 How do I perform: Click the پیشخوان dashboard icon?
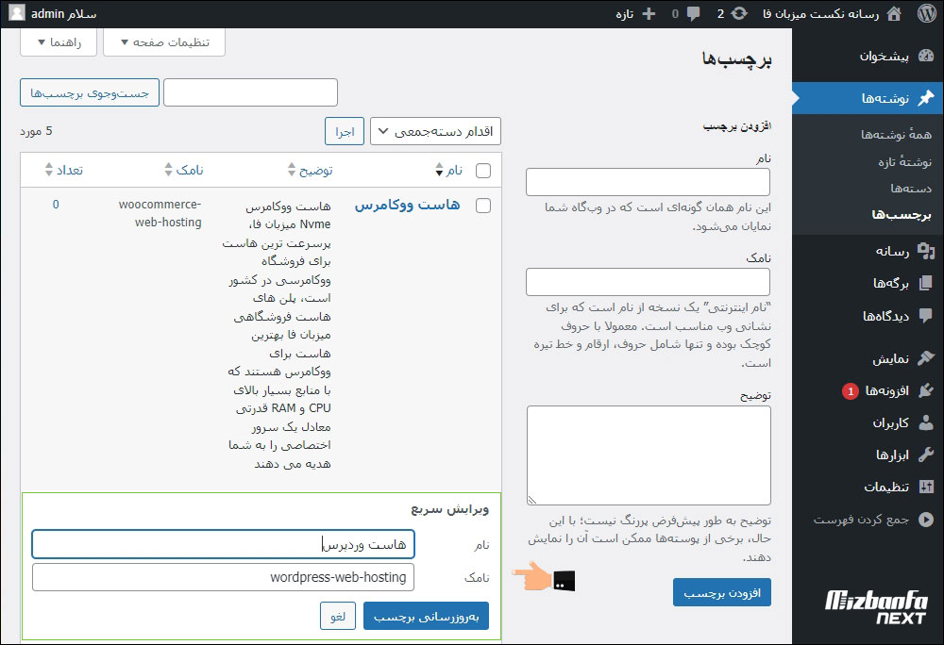click(926, 56)
